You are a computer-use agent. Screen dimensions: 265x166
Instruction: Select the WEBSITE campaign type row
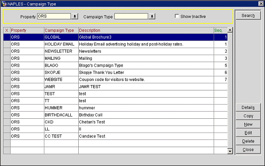116,80
